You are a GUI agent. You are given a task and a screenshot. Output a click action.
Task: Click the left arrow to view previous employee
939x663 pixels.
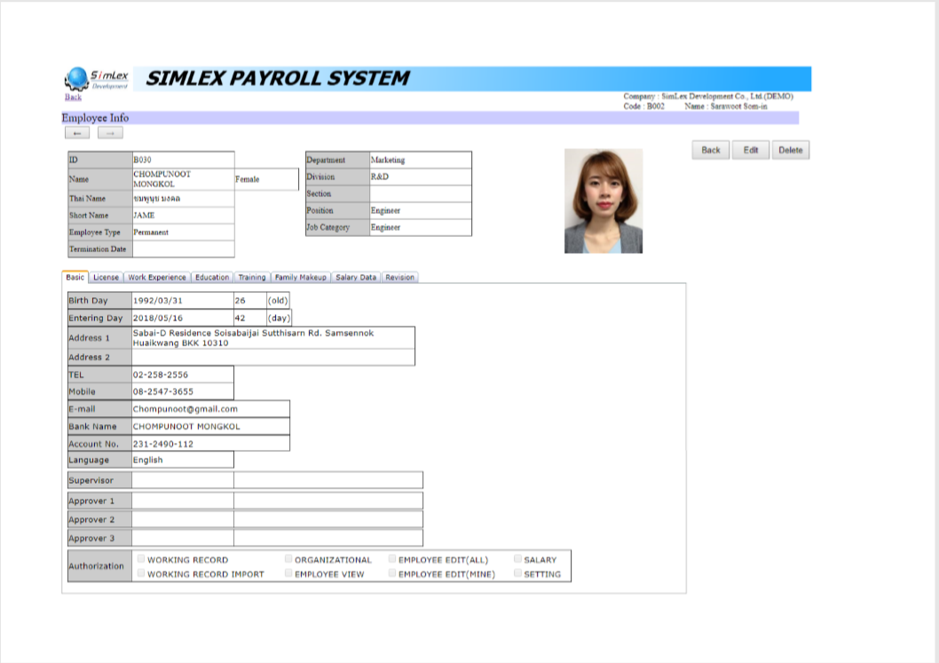[79, 132]
